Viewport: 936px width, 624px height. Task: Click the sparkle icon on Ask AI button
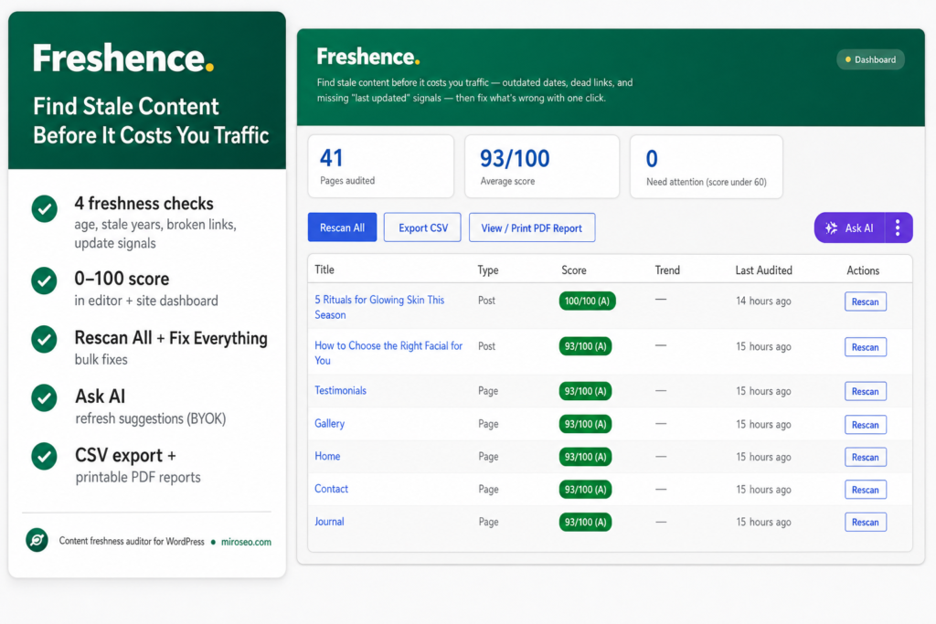[831, 227]
